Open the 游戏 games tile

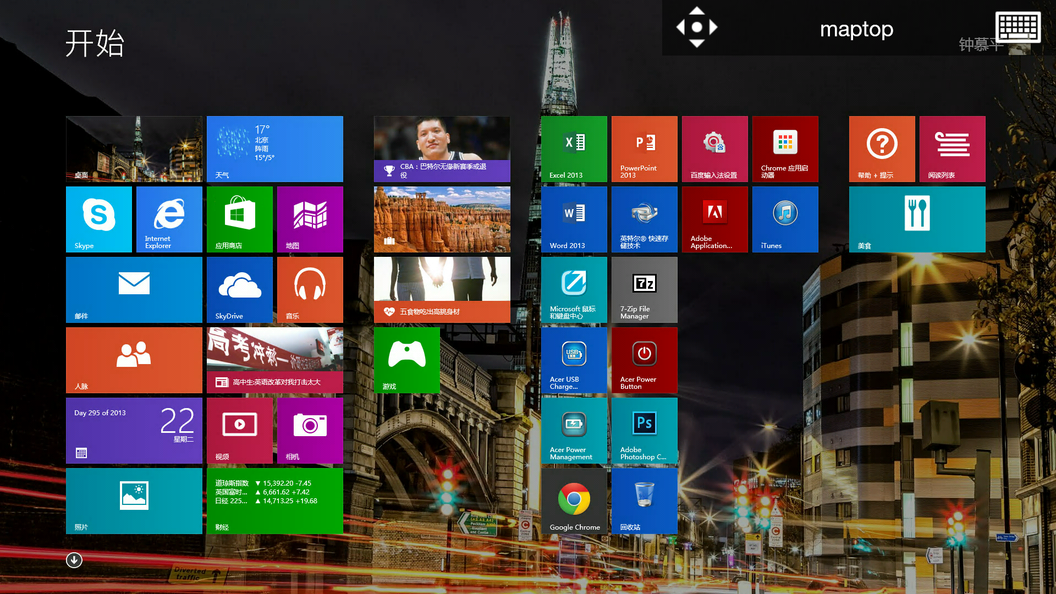point(407,360)
